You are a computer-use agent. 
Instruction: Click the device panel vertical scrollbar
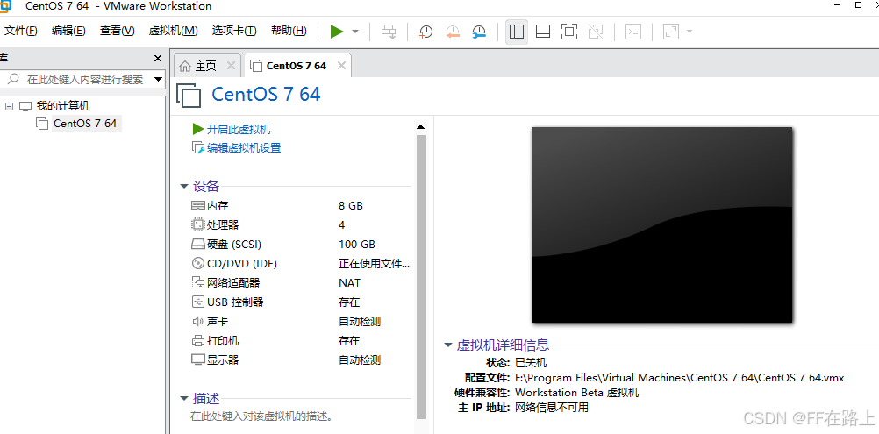[422, 277]
